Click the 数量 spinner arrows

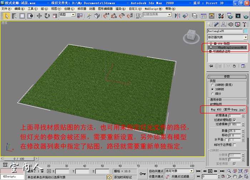tap(243, 131)
